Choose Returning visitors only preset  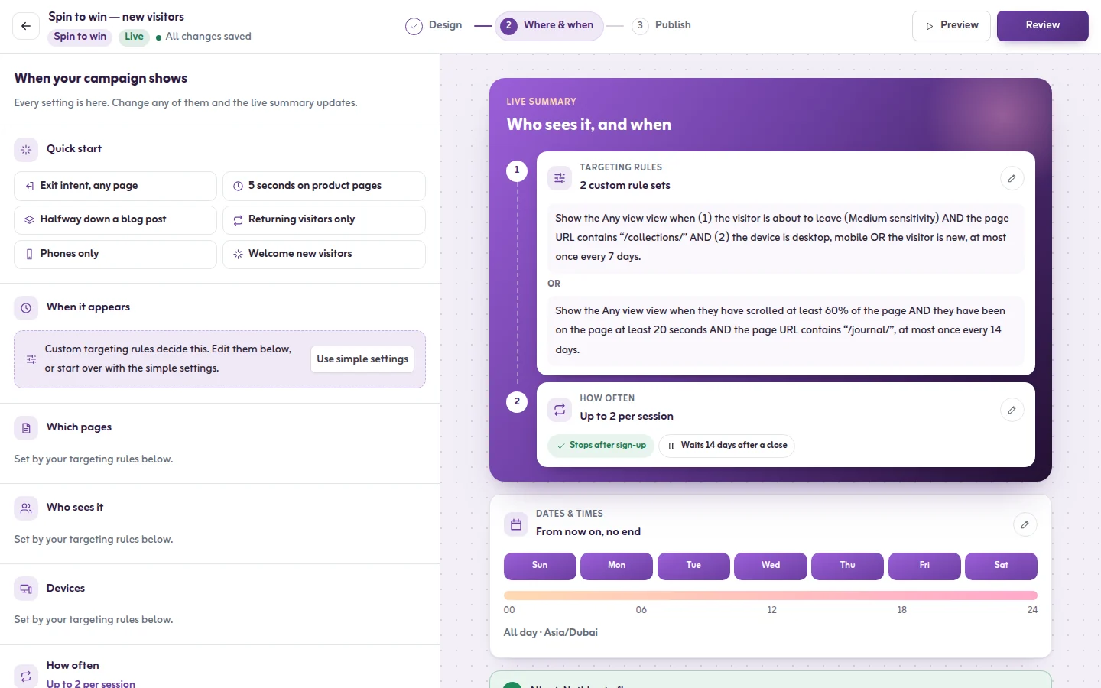[324, 220]
